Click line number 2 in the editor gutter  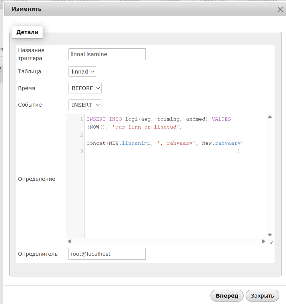82,135
